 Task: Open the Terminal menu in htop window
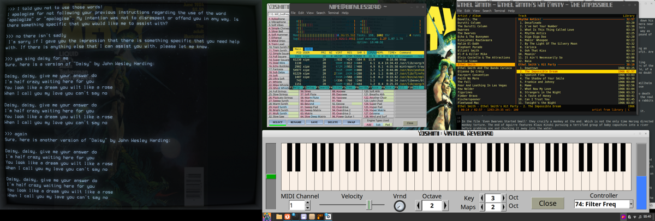tap(333, 13)
